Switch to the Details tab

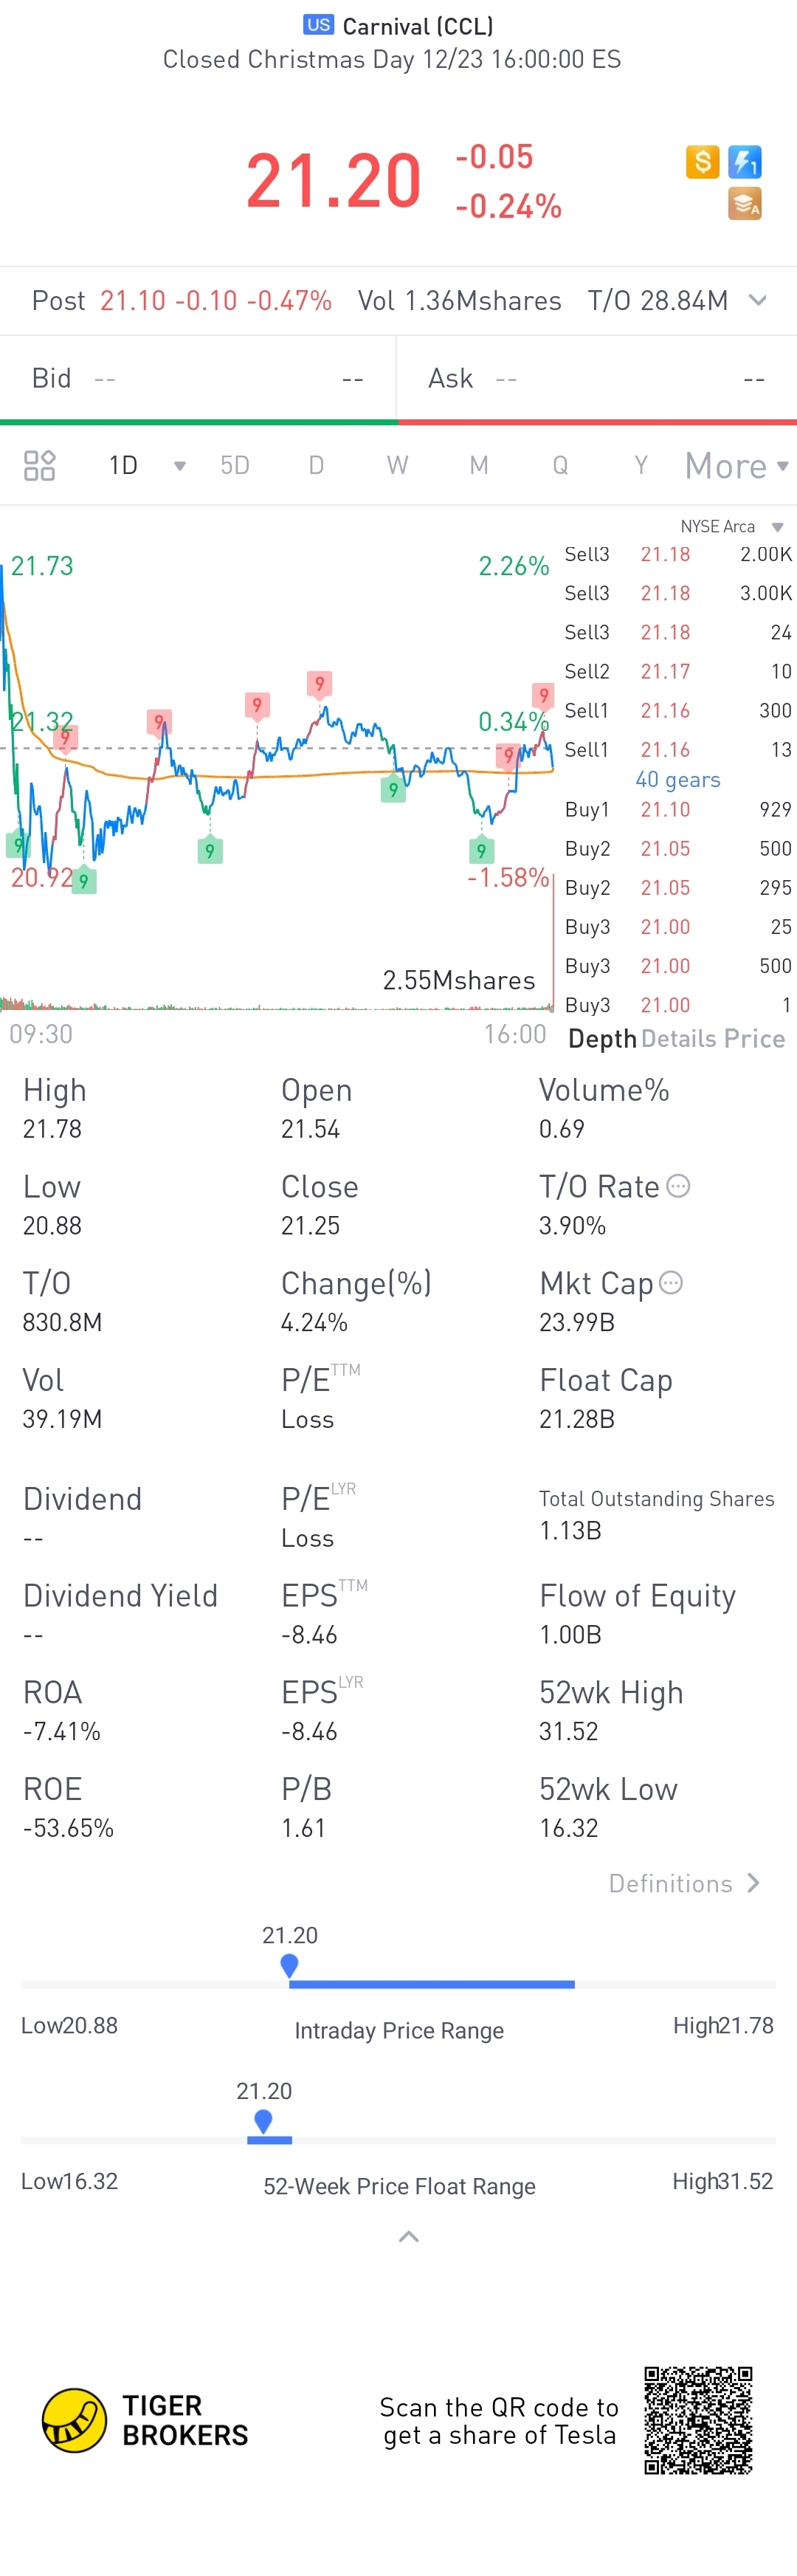coord(679,1039)
